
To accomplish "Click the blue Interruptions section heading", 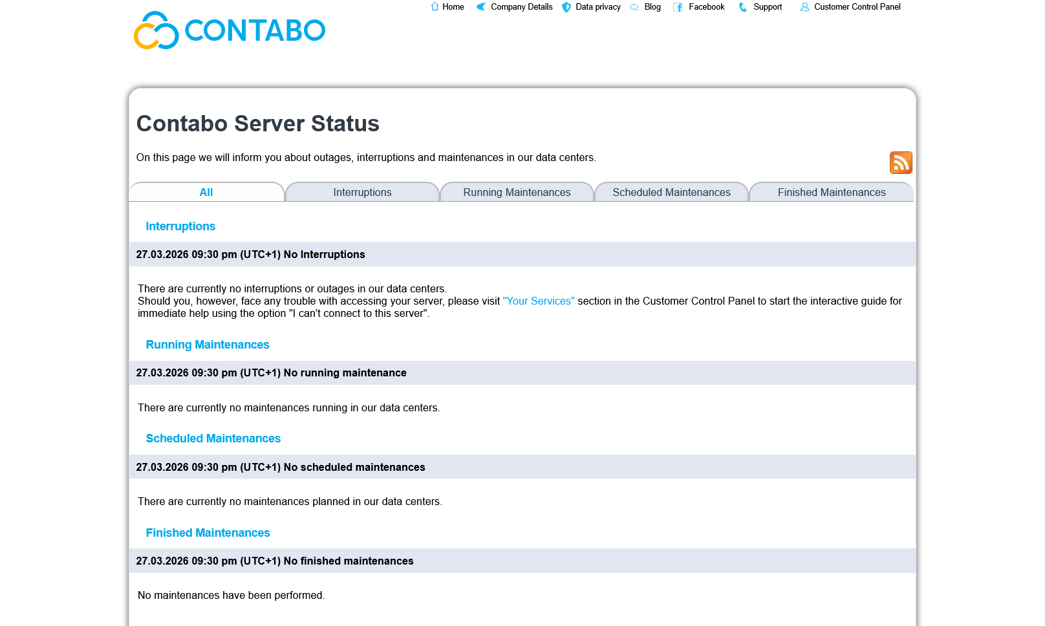I will tap(180, 226).
